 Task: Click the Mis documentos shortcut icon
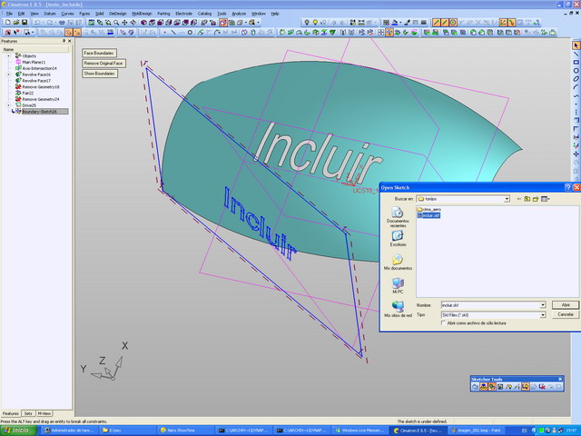point(398,260)
